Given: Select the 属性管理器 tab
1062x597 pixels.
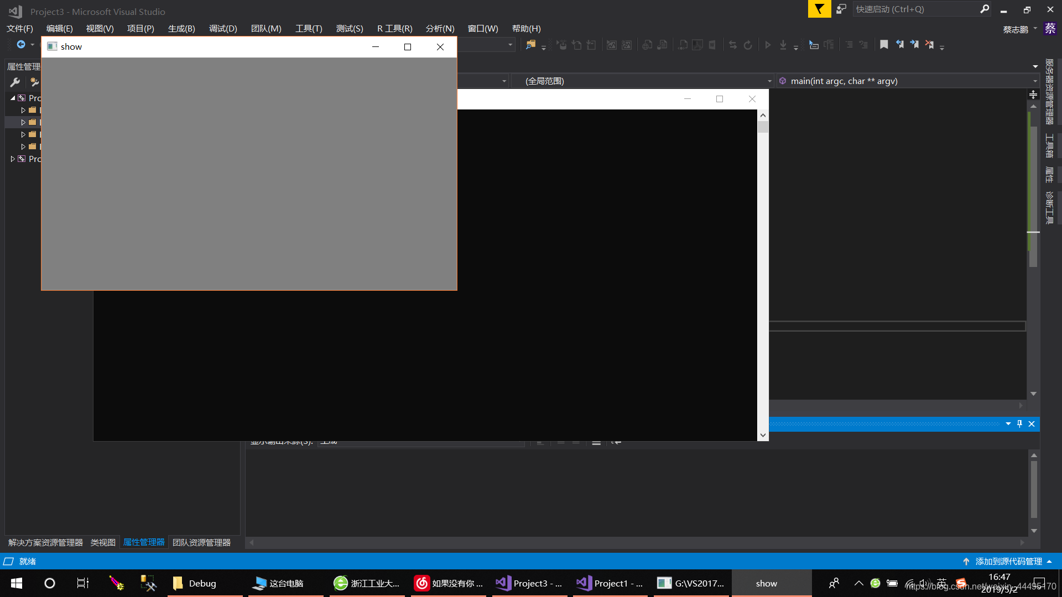Looking at the screenshot, I should click(x=144, y=542).
